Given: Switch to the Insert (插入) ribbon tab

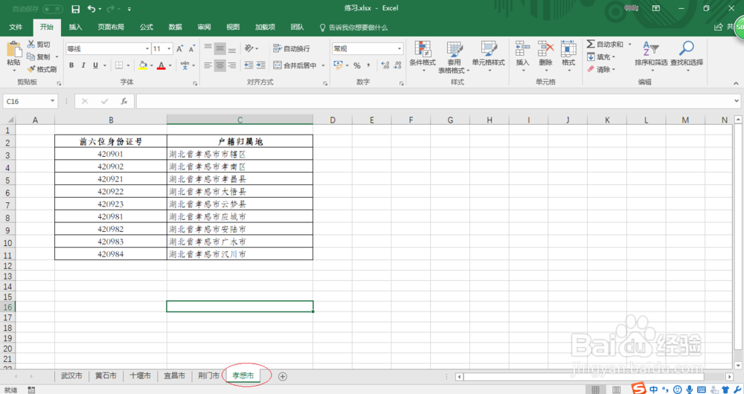Looking at the screenshot, I should point(75,28).
